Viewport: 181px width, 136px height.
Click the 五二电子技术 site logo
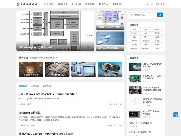coord(27,4)
